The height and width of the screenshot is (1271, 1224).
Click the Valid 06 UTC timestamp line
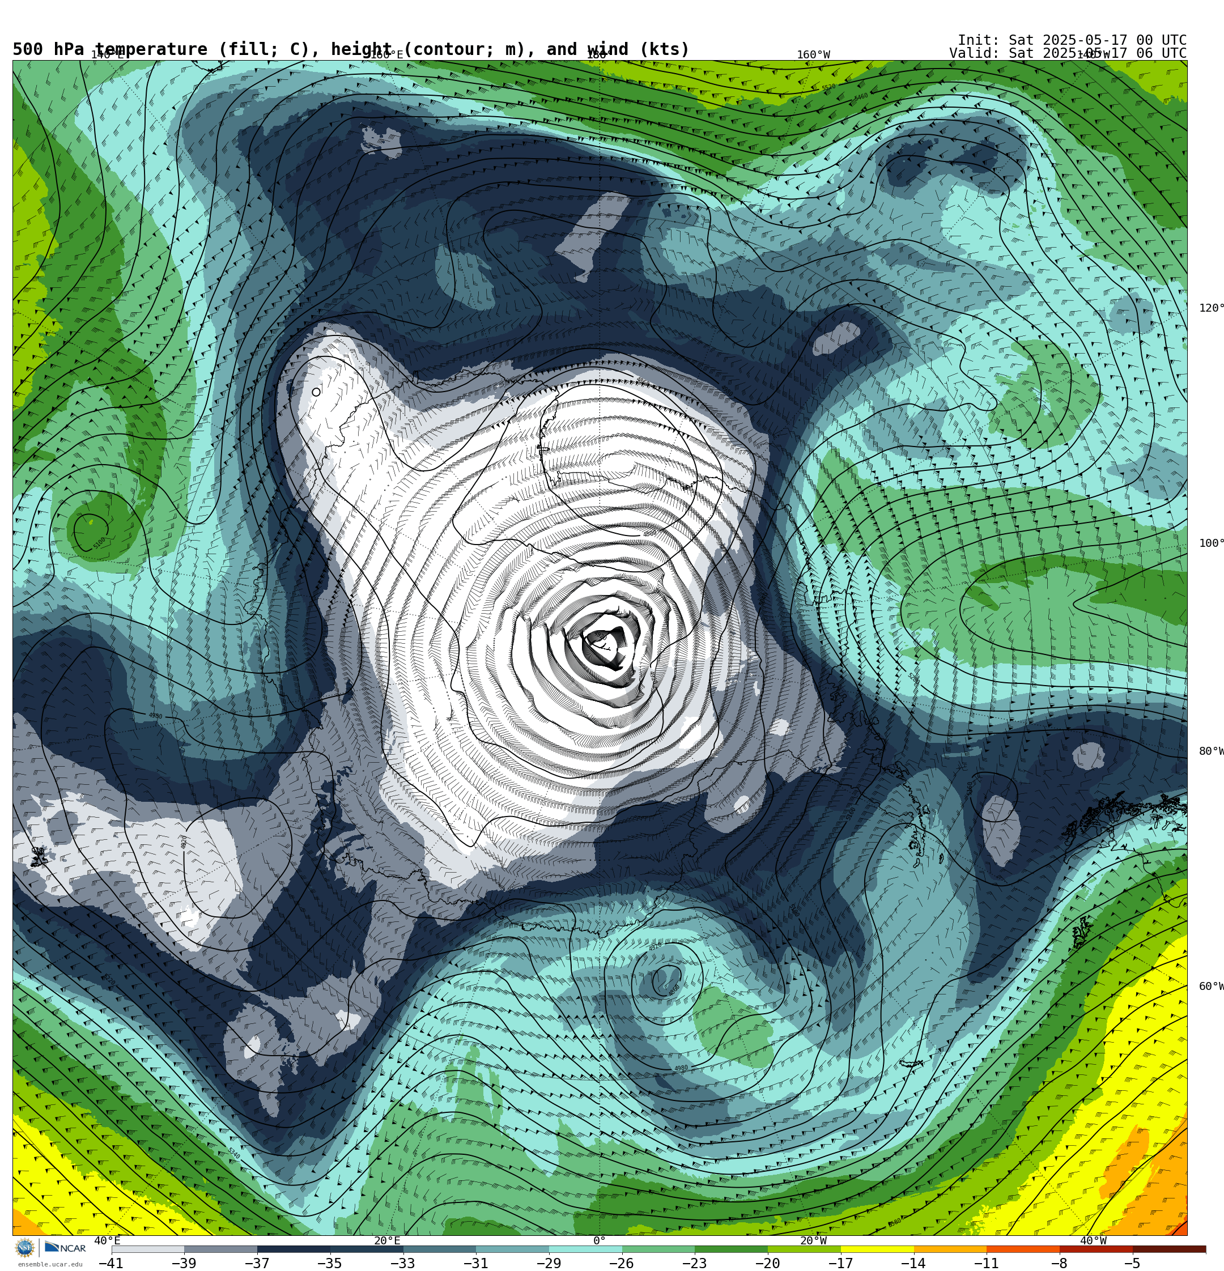click(1068, 53)
